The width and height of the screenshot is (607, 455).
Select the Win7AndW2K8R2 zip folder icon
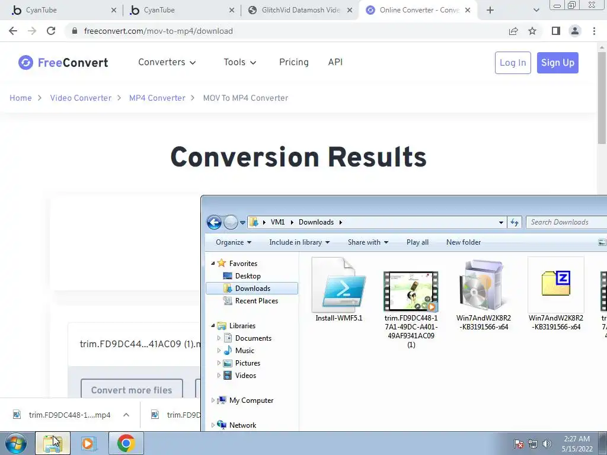coord(556,284)
